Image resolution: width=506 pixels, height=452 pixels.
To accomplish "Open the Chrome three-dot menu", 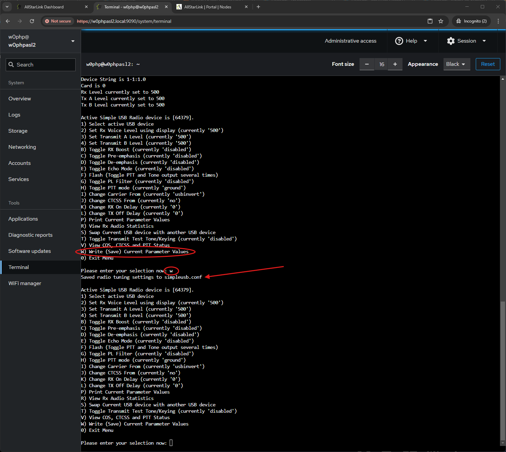I will tap(498, 21).
